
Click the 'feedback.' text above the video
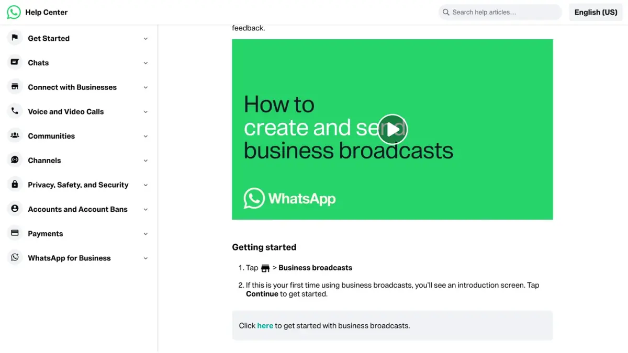click(249, 28)
